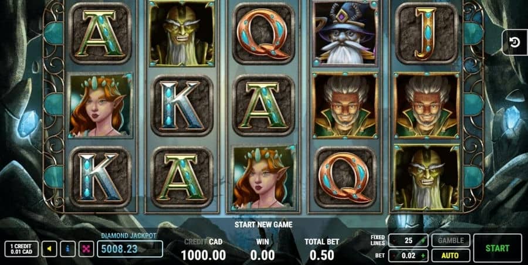This screenshot has width=528, height=265.
Task: Click the elf girl symbol on first reel
Action: 100,106
